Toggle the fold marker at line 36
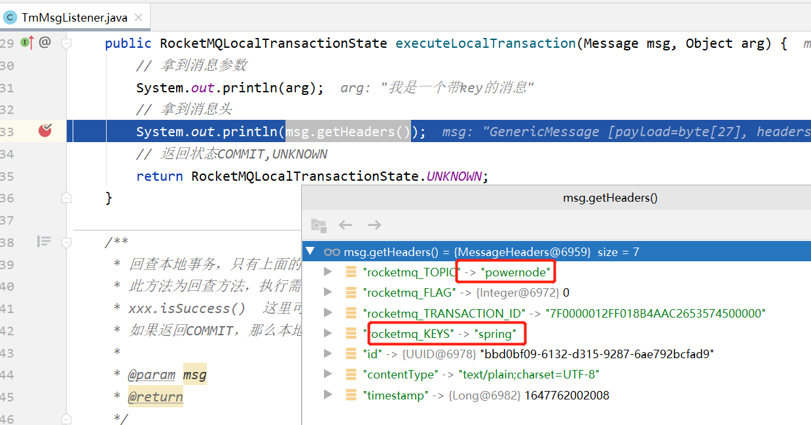This screenshot has height=425, width=811. point(66,197)
